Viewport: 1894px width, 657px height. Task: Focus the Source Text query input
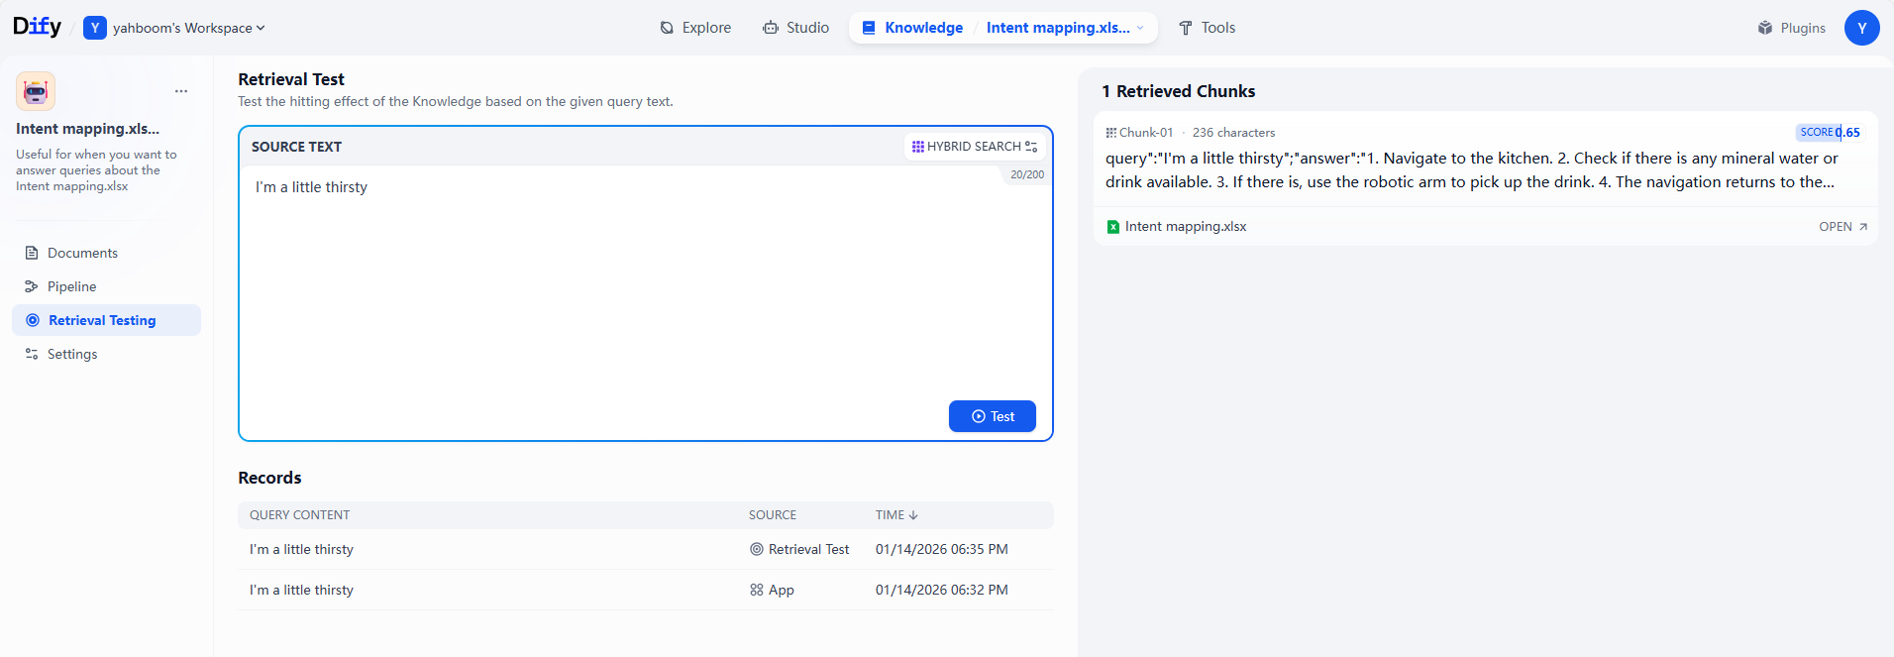(646, 282)
